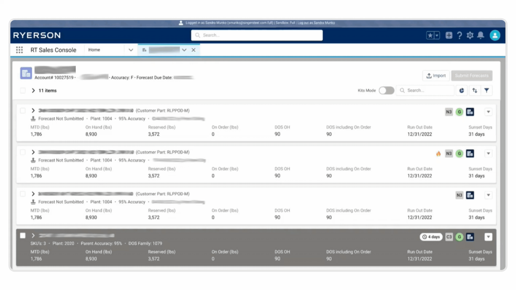Toggle the Kits Mode switch

(x=386, y=90)
